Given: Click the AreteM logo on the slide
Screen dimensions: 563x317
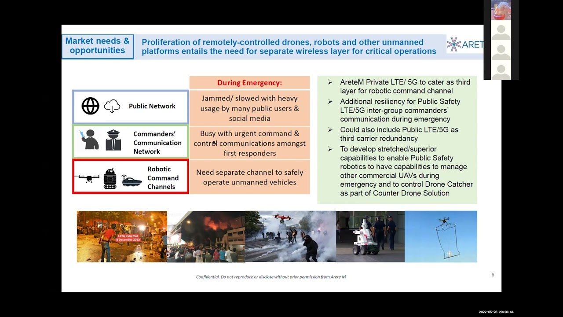Looking at the screenshot, I should pos(465,44).
